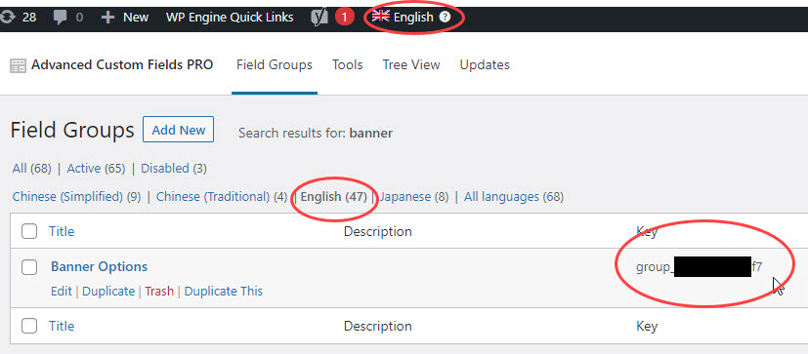The image size is (808, 354).
Task: Tick the select-all checkbox in the table footer
Action: pyautogui.click(x=29, y=326)
